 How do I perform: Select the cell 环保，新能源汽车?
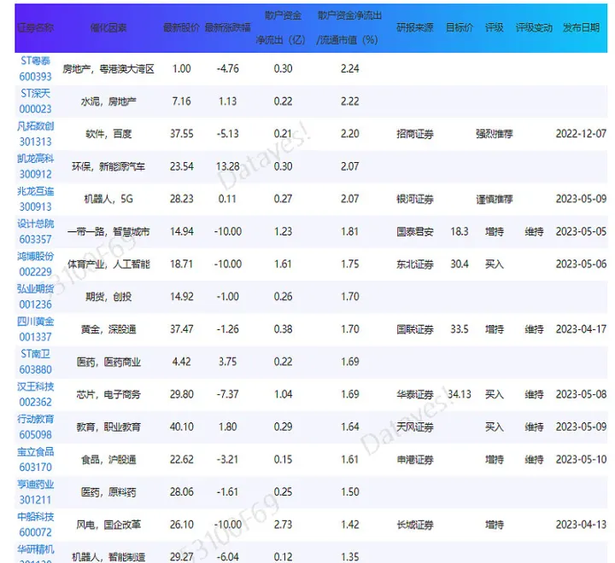(x=108, y=166)
